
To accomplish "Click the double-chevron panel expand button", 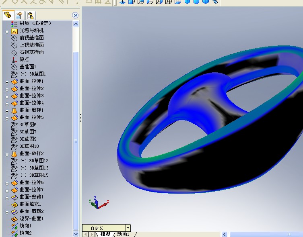I will pyautogui.click(x=75, y=15).
